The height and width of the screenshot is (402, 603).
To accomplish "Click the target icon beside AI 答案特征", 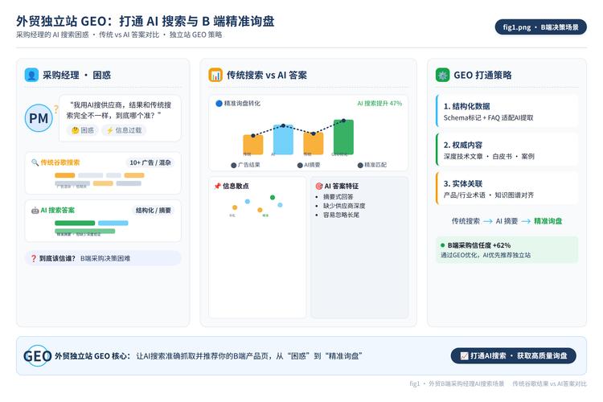I will point(319,186).
